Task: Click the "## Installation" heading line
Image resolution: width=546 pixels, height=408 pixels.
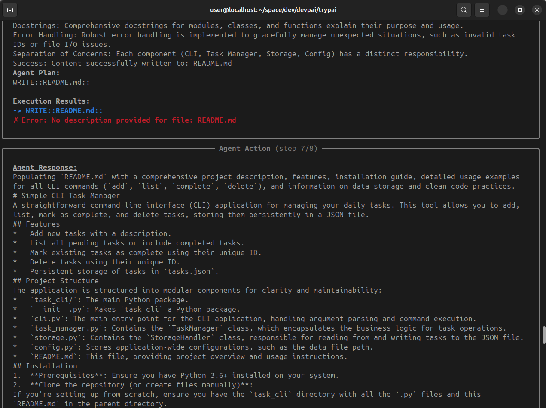Action: point(45,366)
